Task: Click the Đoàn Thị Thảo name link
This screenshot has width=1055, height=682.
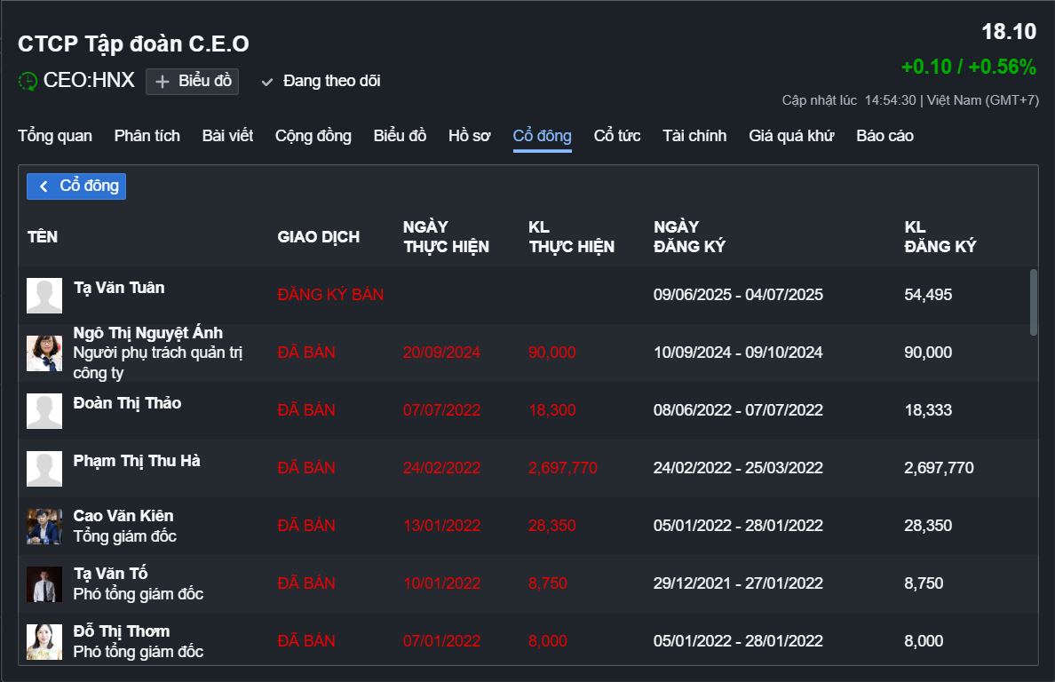Action: [x=127, y=403]
